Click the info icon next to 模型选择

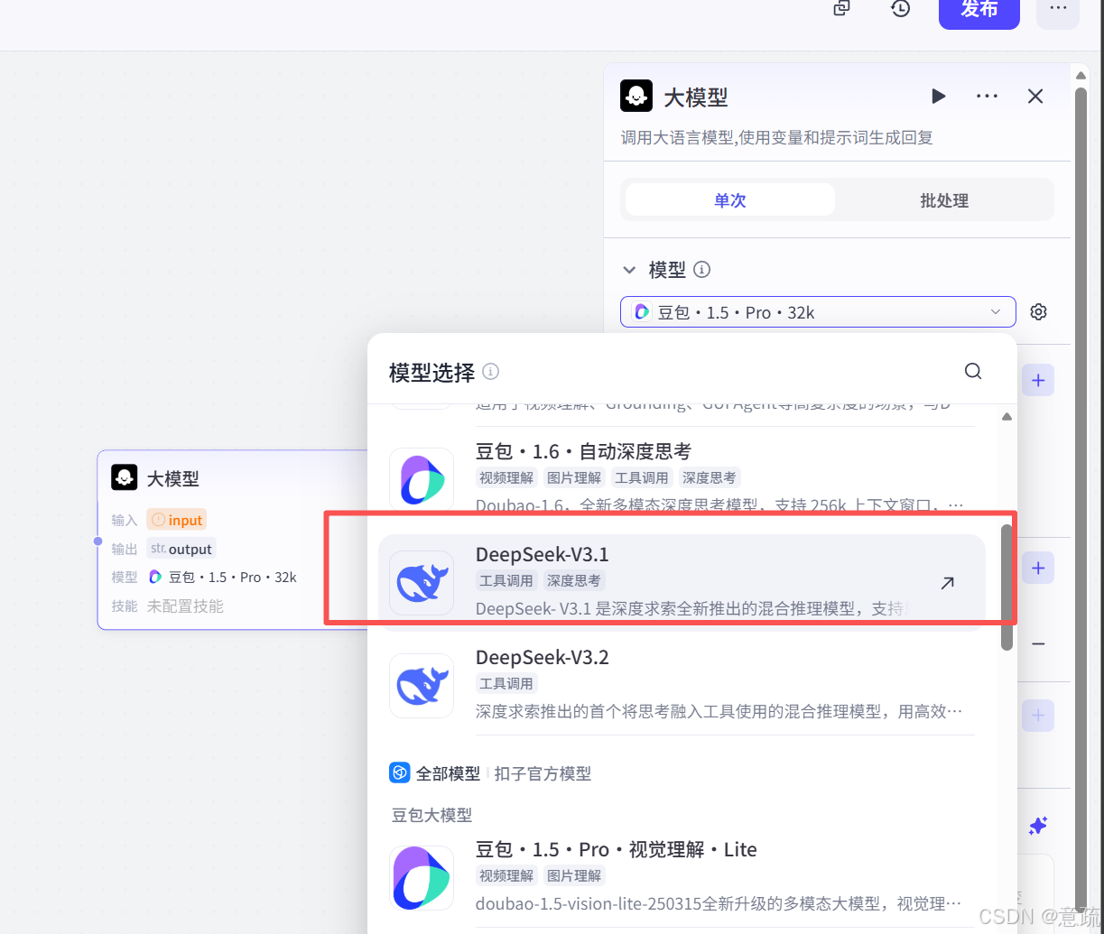click(490, 372)
